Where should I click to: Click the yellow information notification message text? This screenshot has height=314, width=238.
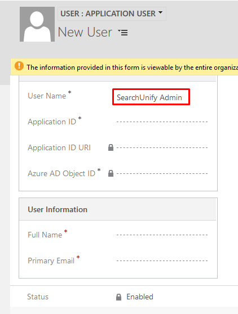[x=133, y=68]
